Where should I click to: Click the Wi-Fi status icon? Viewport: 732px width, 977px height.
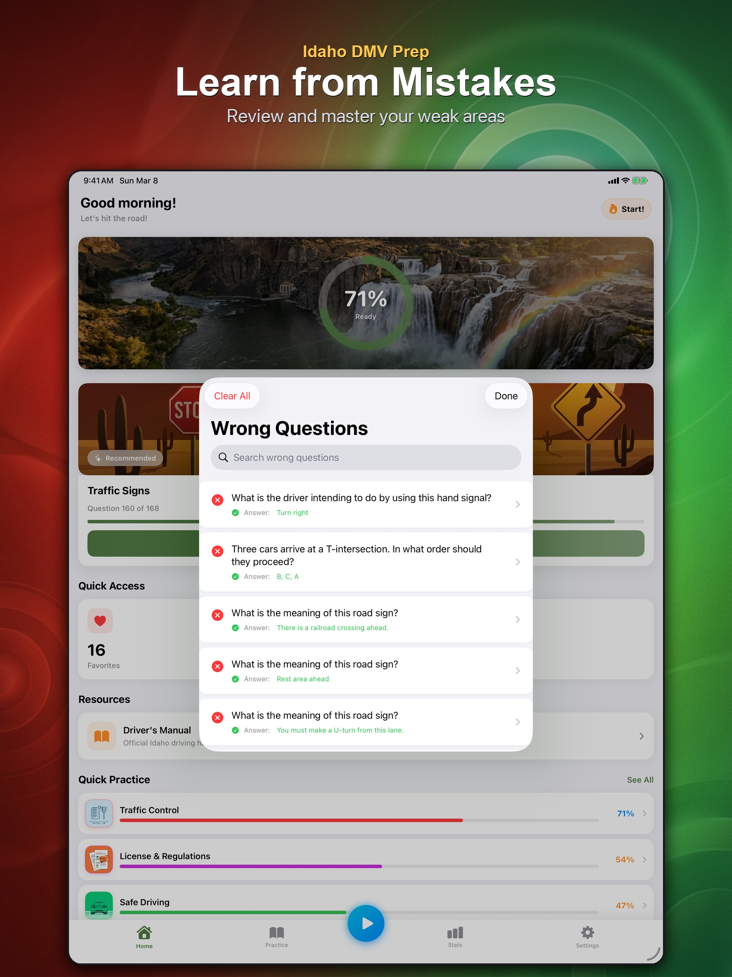pyautogui.click(x=625, y=181)
